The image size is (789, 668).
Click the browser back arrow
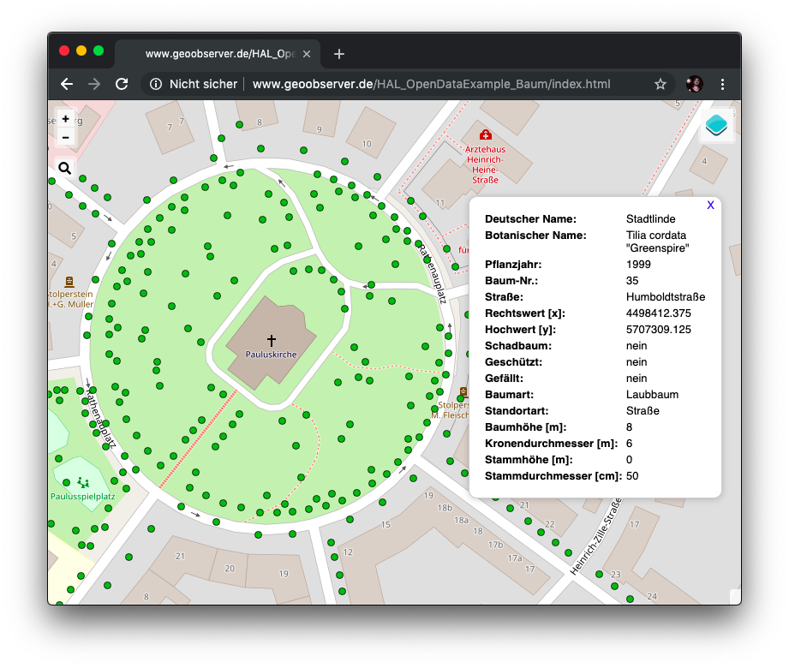[x=67, y=84]
